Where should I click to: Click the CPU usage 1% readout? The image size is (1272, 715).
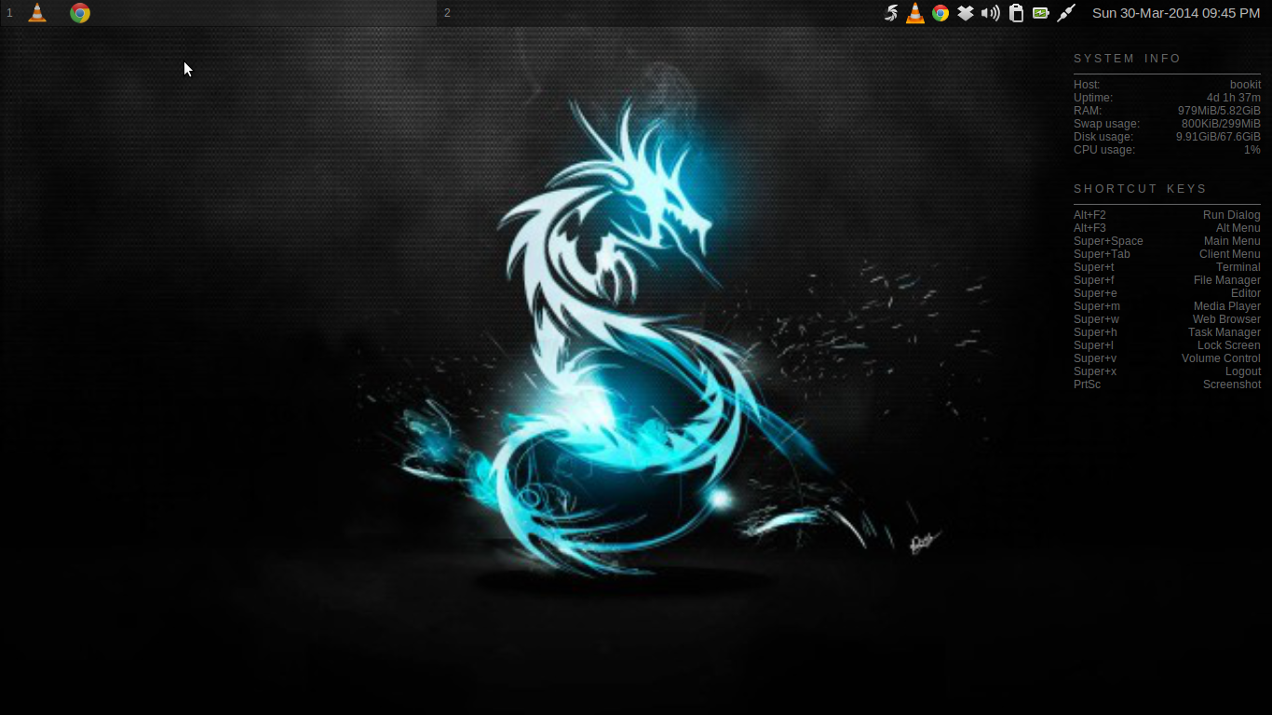[1252, 150]
